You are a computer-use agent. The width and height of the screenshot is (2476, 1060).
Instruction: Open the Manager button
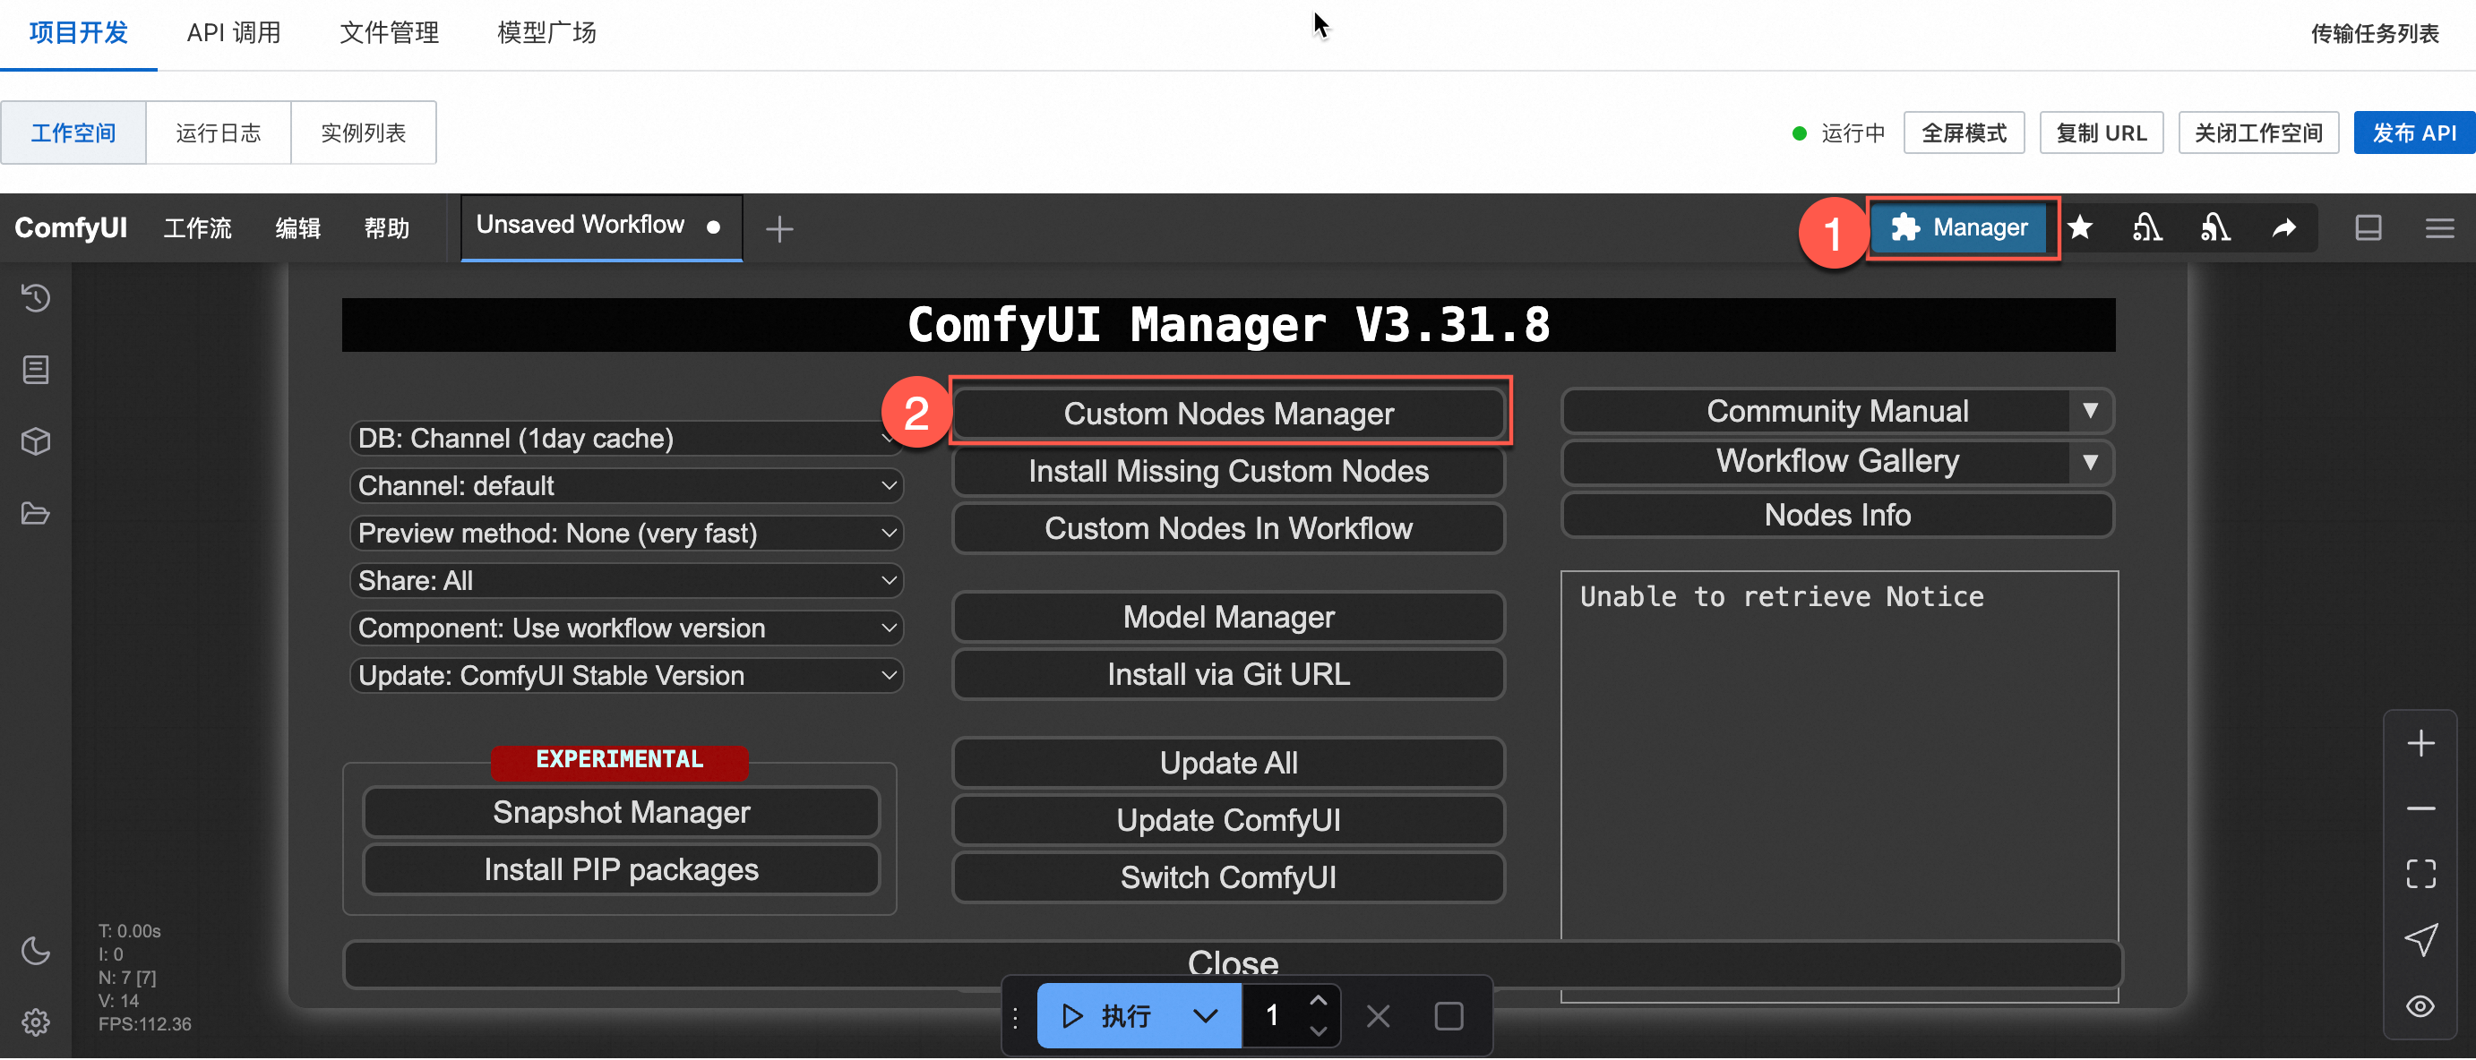(x=1959, y=227)
